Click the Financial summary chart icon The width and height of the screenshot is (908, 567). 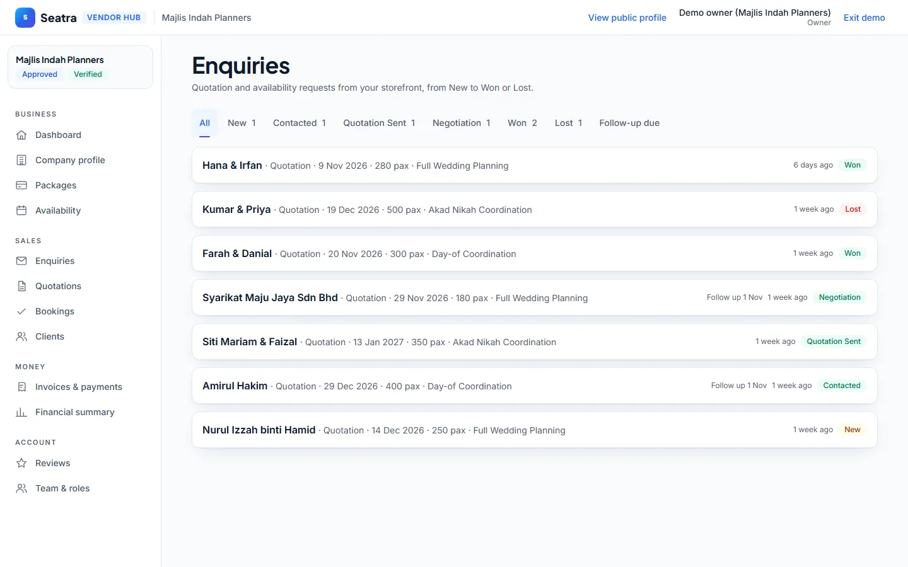coord(21,412)
